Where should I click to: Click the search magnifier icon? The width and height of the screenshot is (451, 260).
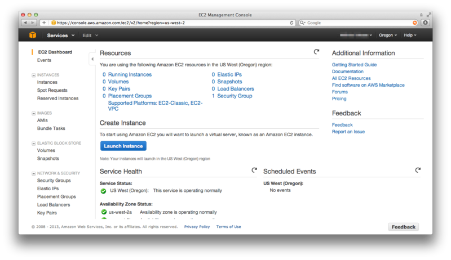302,23
